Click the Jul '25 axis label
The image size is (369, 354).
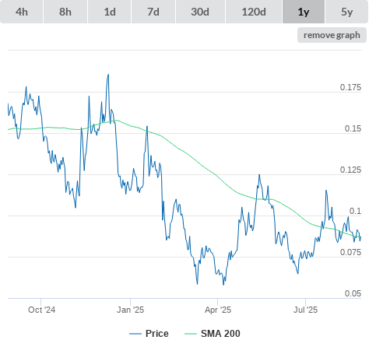[x=305, y=310]
